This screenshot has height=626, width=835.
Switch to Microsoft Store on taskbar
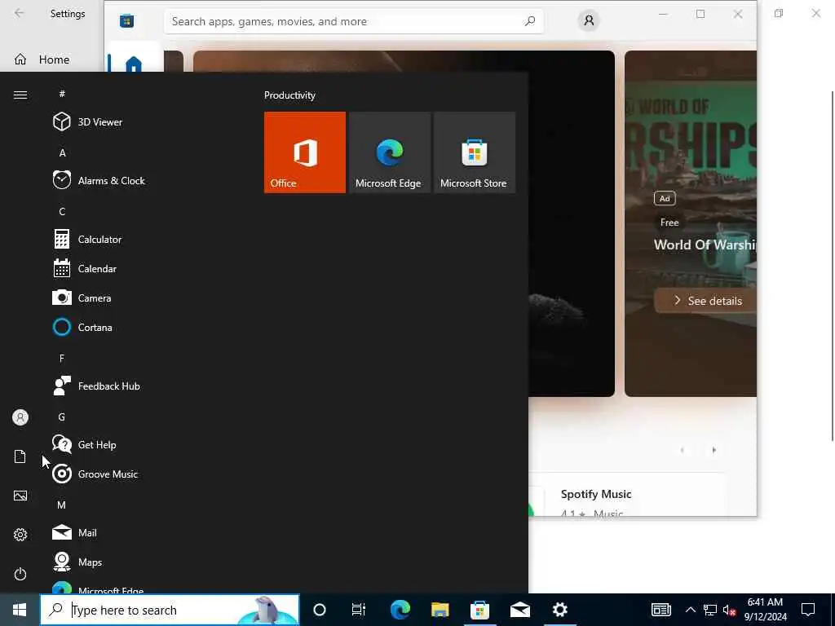(x=479, y=610)
